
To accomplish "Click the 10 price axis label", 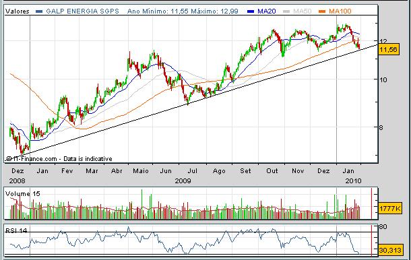I will [383, 79].
